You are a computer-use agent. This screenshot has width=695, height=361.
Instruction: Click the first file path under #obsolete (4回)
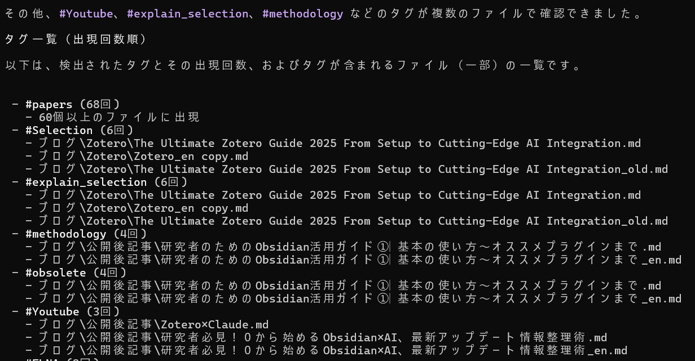point(350,286)
